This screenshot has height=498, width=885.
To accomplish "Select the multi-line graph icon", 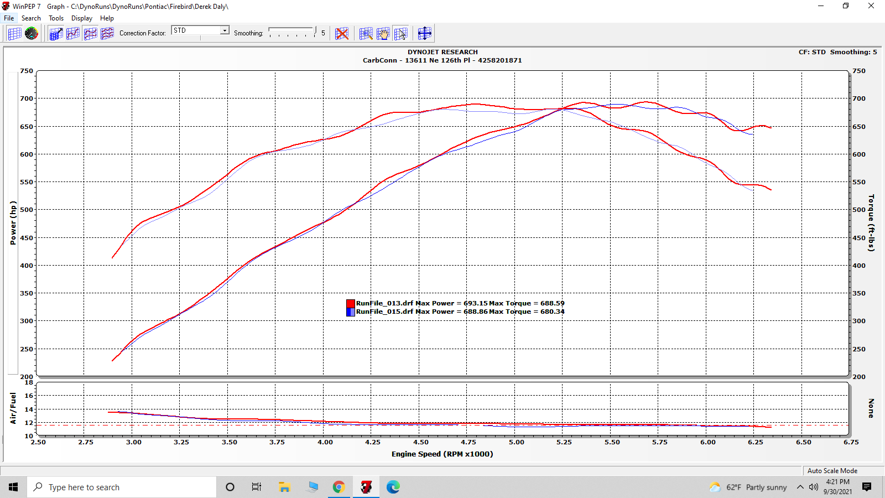I will 107,33.
